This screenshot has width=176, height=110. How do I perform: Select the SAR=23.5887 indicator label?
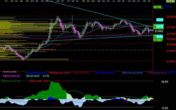tap(81, 73)
